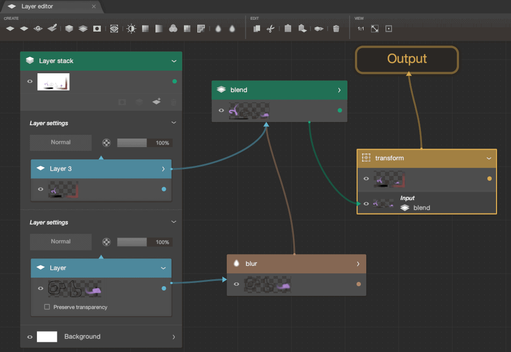The height and width of the screenshot is (352, 511).
Task: Click the brightness/contrast sun icon in toolbar
Action: (x=131, y=29)
